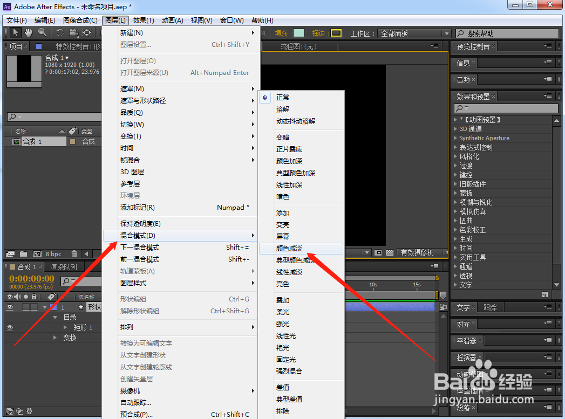Click the new composition icon

pos(37,254)
